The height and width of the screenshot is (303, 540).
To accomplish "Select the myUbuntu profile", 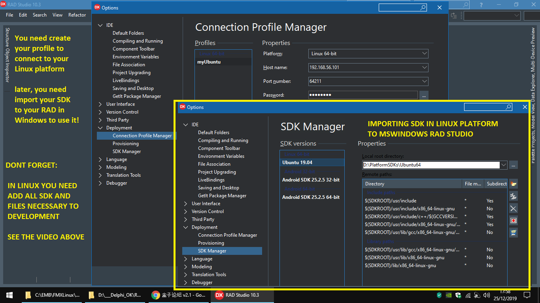I will [223, 62].
